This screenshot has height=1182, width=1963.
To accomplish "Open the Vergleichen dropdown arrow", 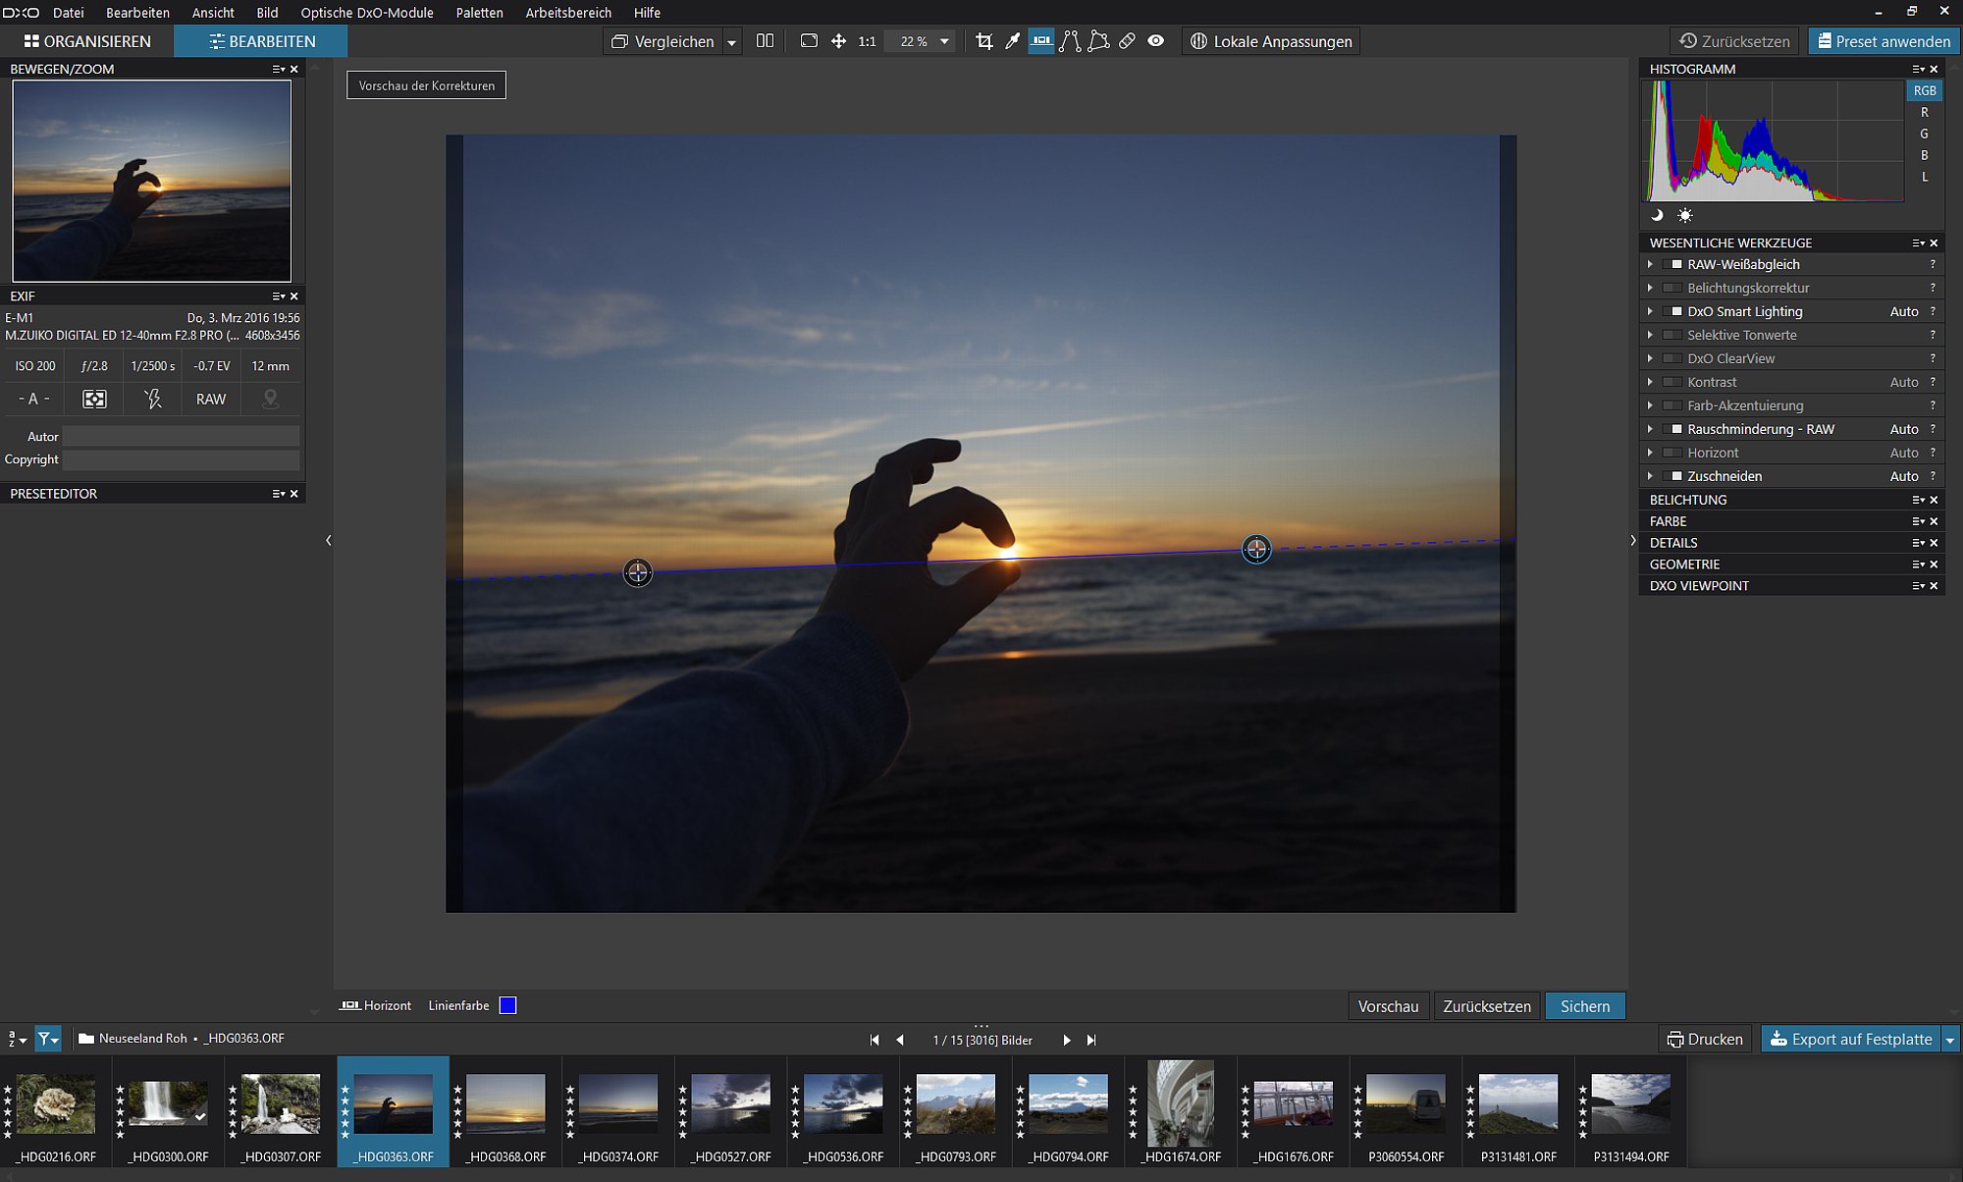I will pyautogui.click(x=731, y=42).
